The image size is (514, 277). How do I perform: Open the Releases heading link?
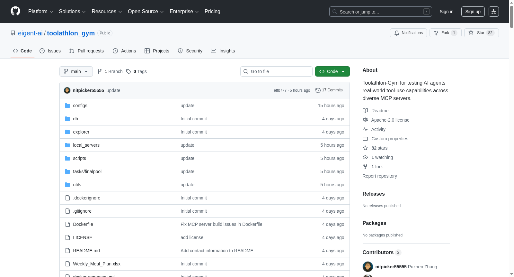(374, 194)
